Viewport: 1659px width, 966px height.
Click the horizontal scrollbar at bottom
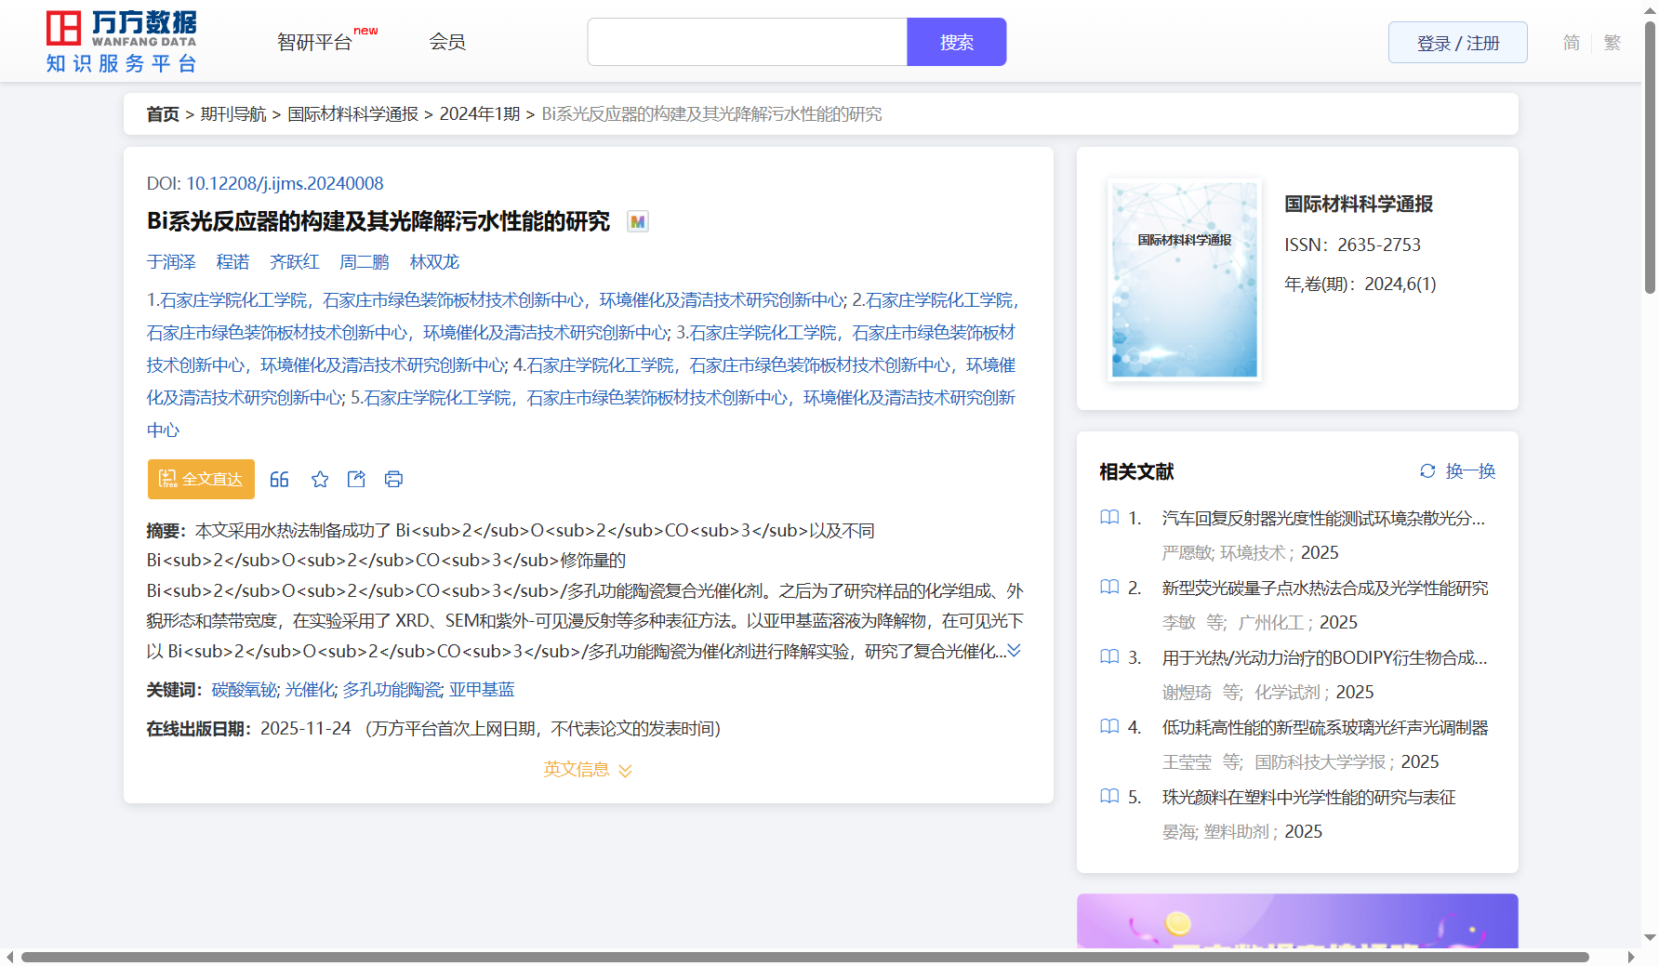coord(804,957)
